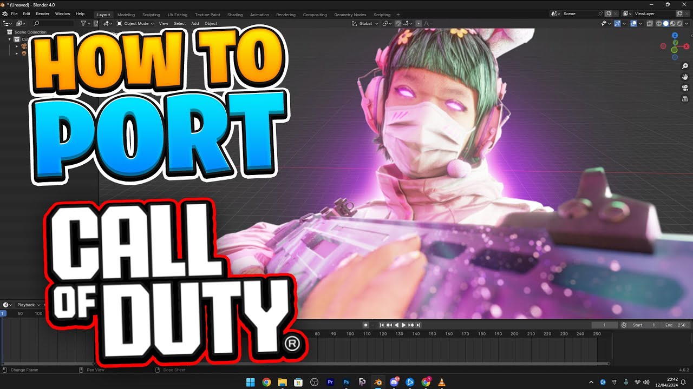The image size is (693, 389).
Task: Collapse the Collection tree expander
Action: (x=10, y=39)
